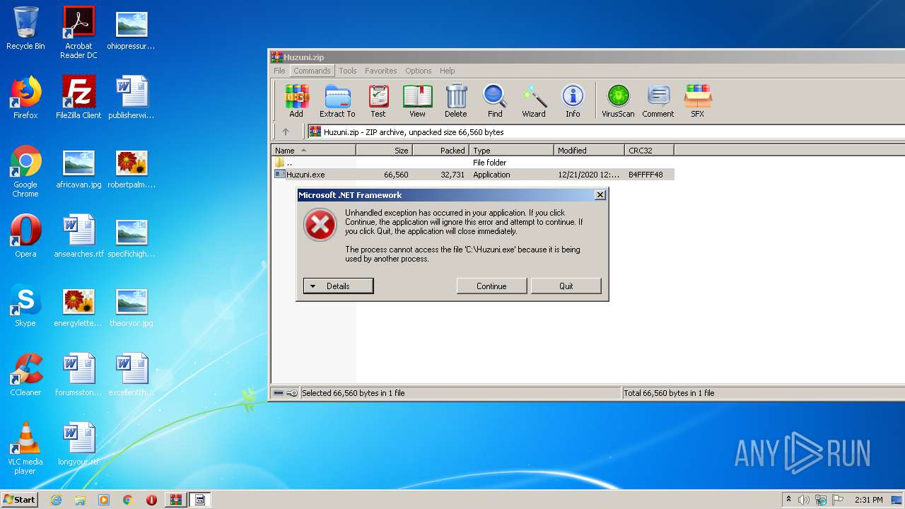Viewport: 905px width, 509px height.
Task: Open the Tools menu
Action: [348, 71]
